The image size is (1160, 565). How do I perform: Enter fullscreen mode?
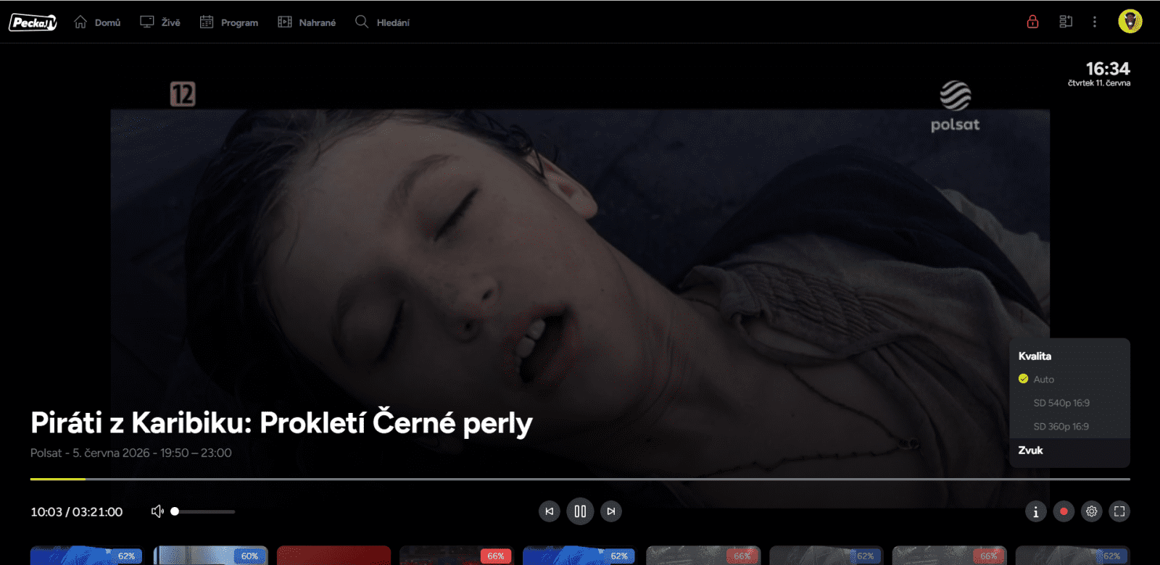point(1119,511)
